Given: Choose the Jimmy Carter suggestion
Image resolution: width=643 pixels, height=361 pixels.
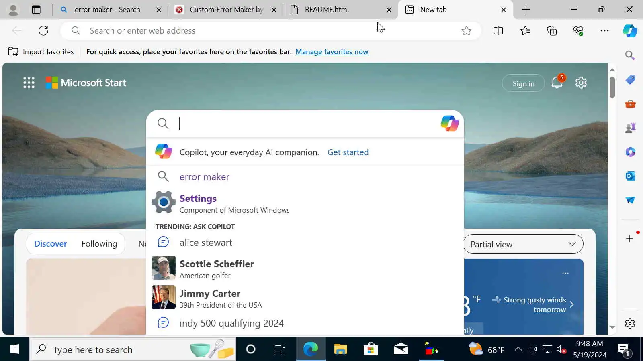Looking at the screenshot, I should (305, 298).
